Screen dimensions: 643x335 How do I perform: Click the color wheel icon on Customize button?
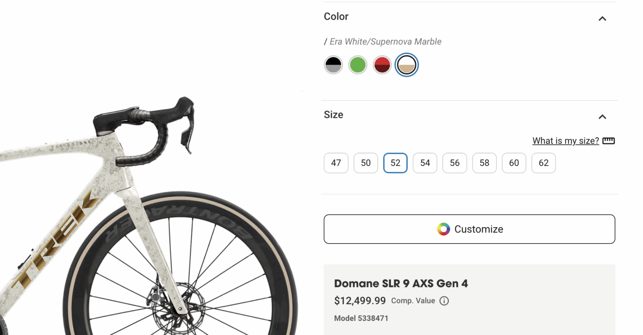click(x=444, y=229)
